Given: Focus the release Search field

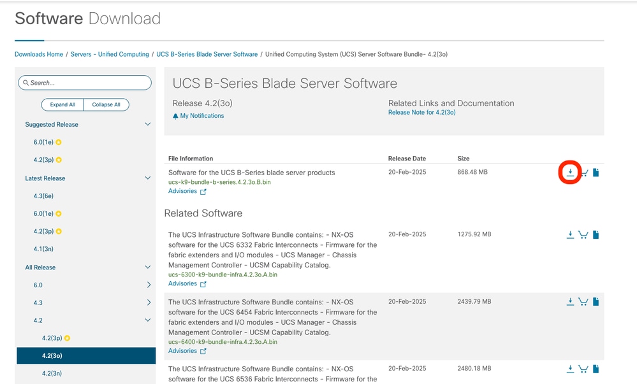Looking at the screenshot, I should [85, 83].
